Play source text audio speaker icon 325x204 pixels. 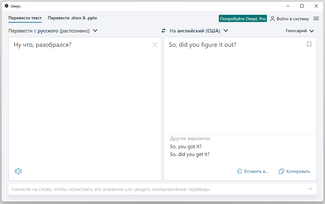18,171
